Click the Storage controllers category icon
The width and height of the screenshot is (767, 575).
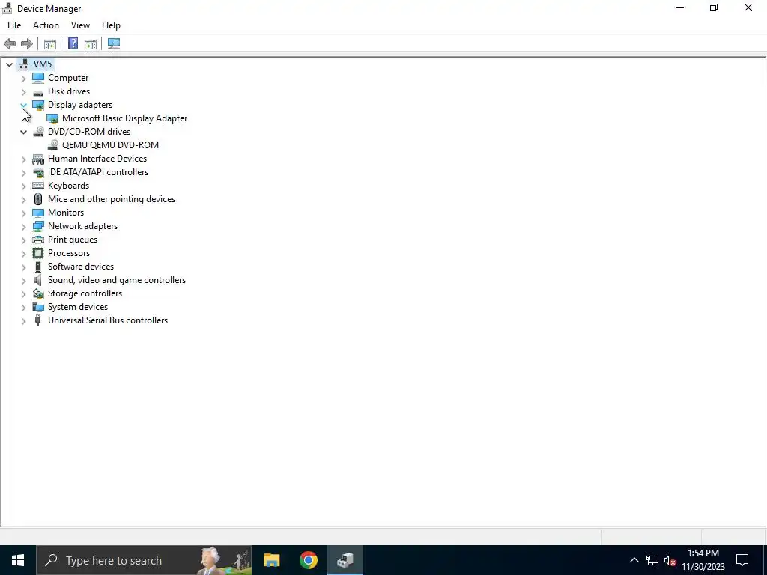38,293
